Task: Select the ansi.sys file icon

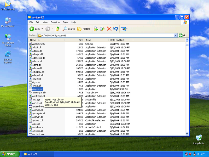Action: 30,99
